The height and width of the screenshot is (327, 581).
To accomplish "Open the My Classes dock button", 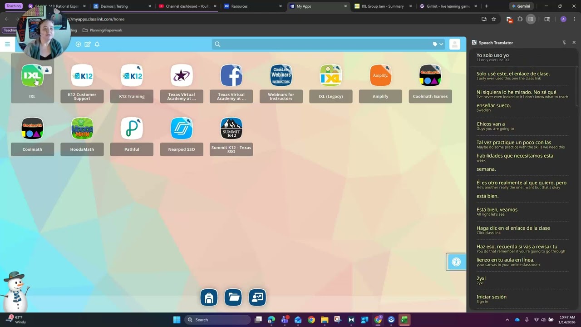I will (257, 297).
